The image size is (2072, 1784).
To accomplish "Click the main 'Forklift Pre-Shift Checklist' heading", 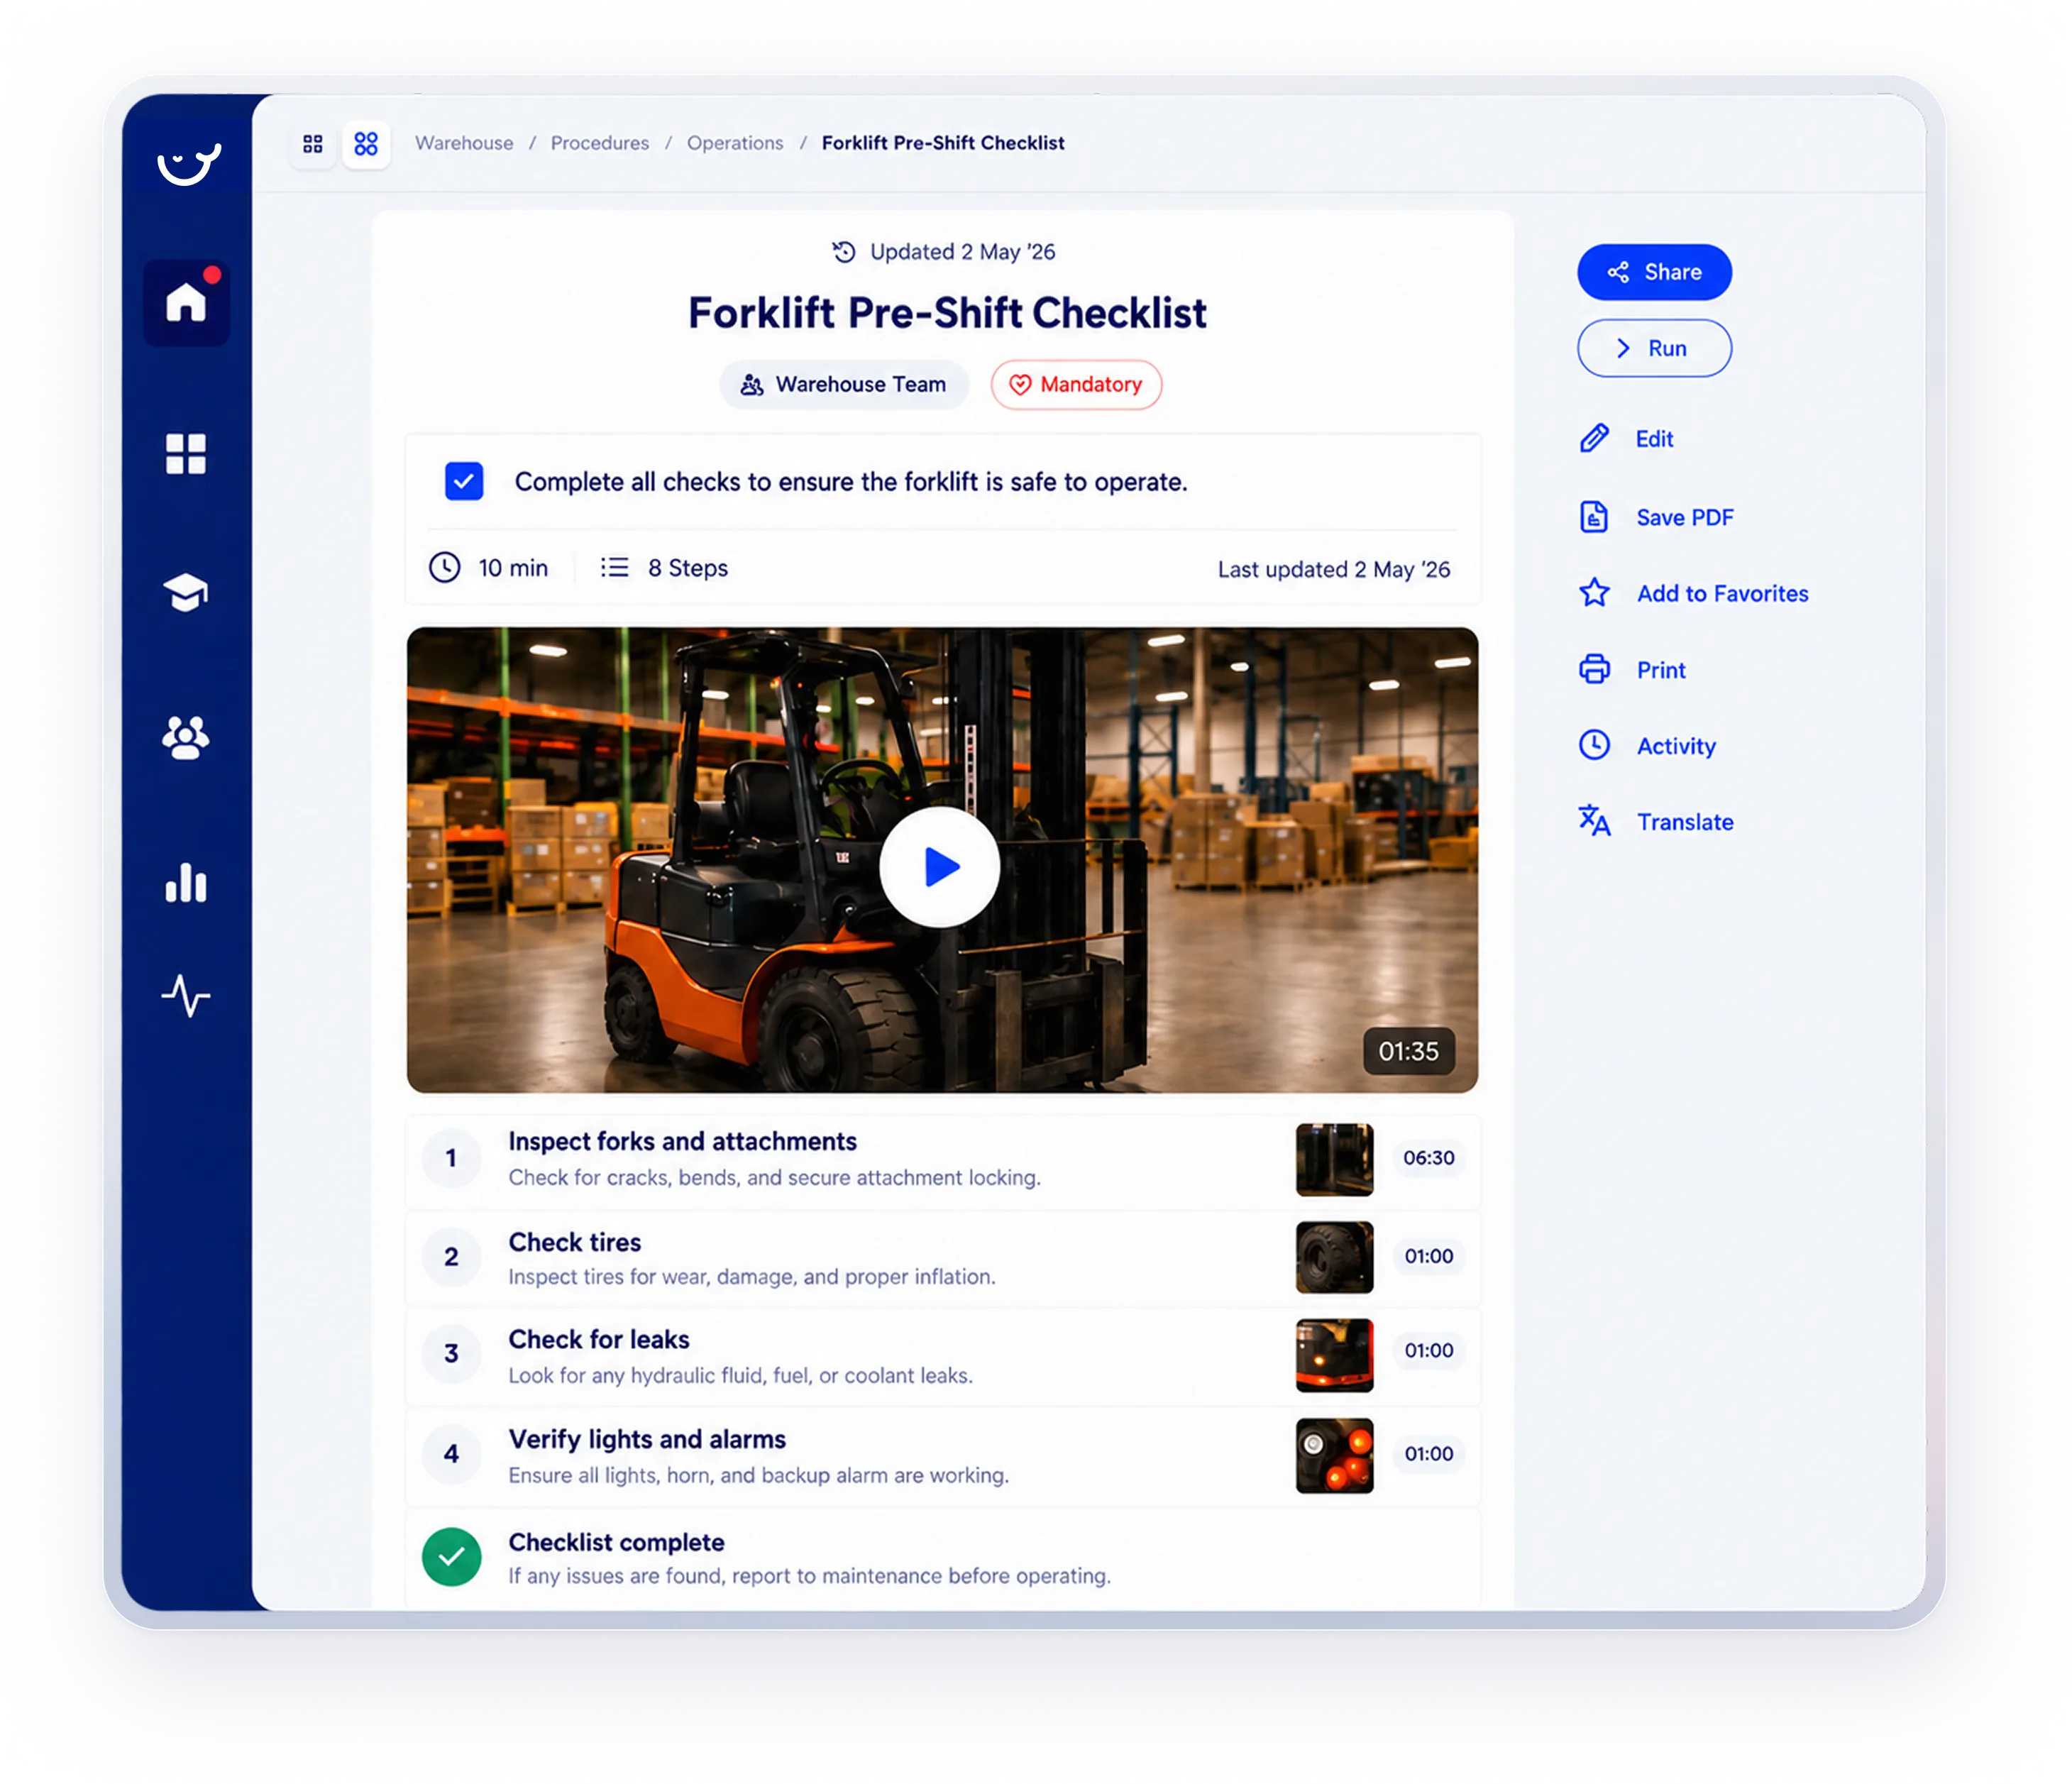I will (x=947, y=313).
